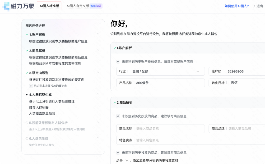Click the 磁力万象 logo icon
The width and height of the screenshot is (265, 164).
(6, 6)
